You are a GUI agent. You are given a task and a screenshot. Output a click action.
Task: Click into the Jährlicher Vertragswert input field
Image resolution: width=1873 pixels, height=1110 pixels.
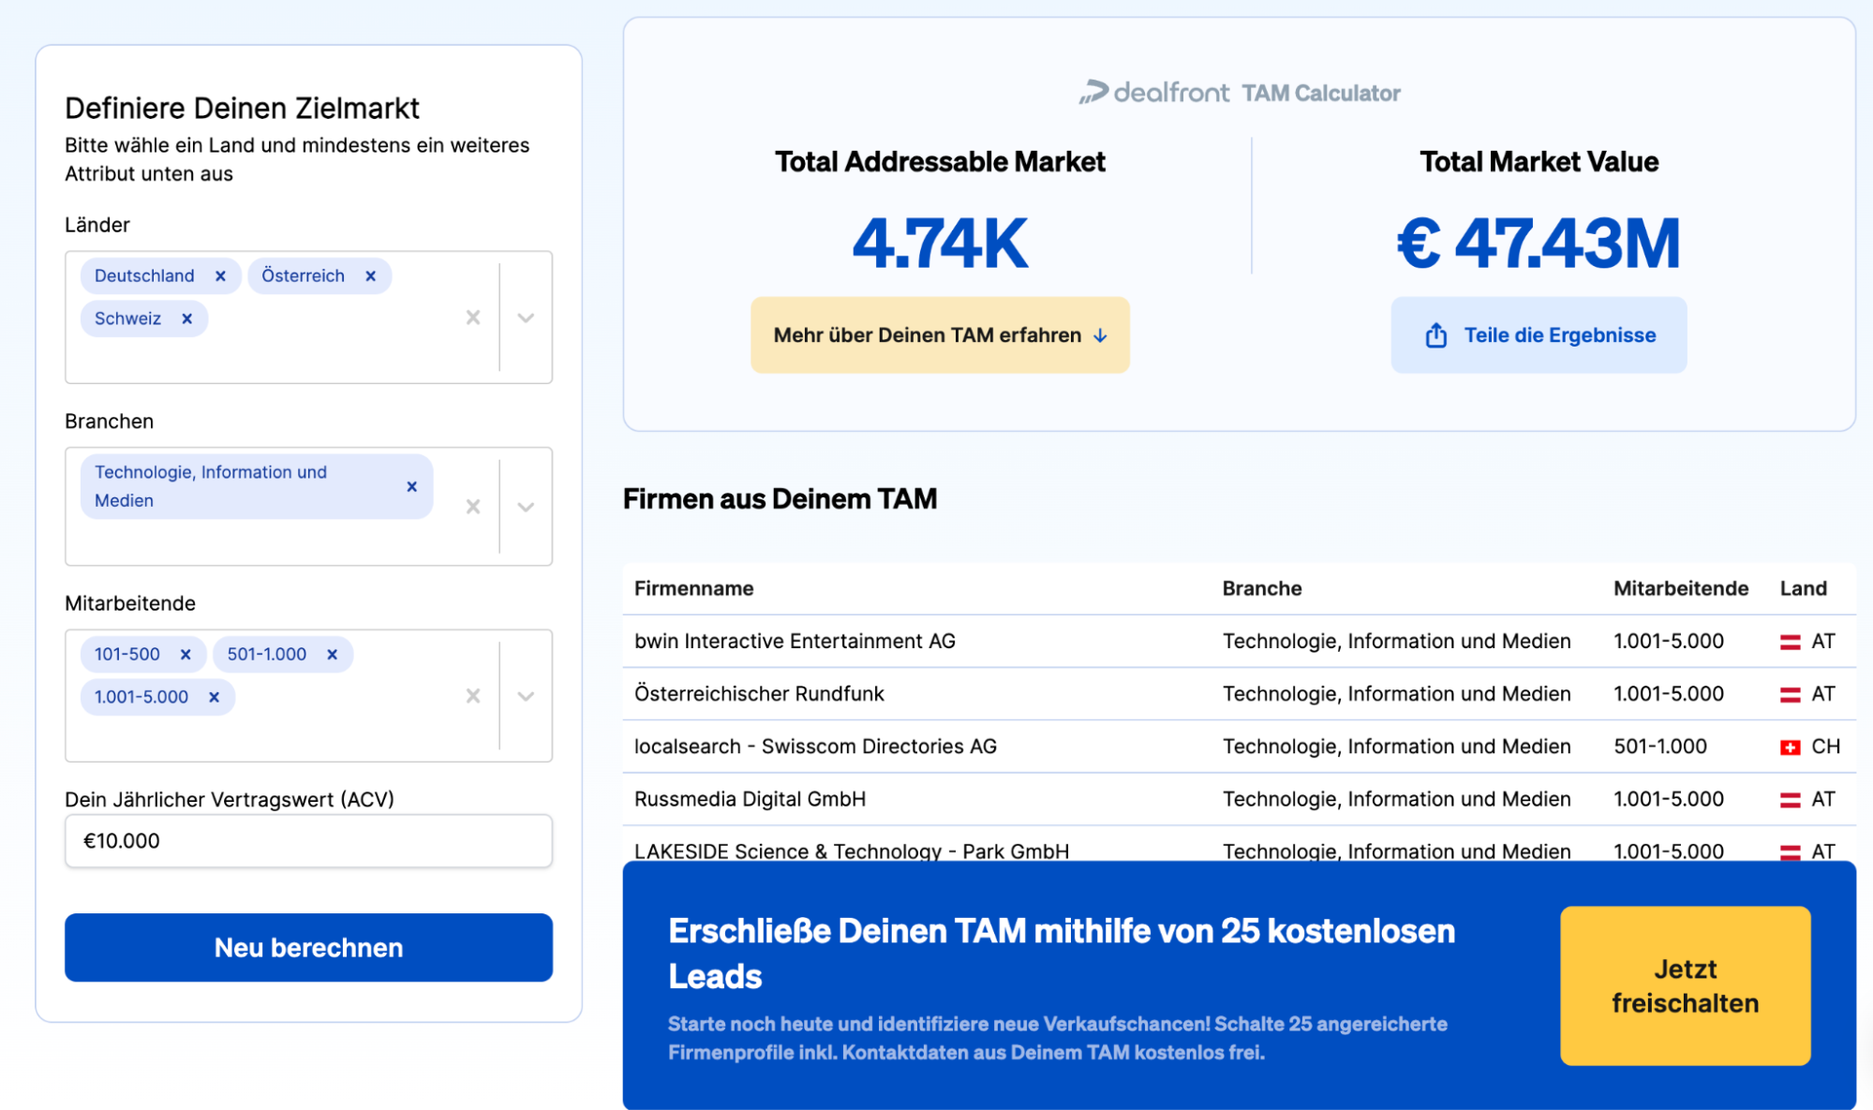pyautogui.click(x=308, y=840)
